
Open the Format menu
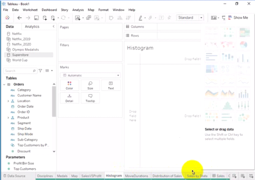[x=104, y=10]
